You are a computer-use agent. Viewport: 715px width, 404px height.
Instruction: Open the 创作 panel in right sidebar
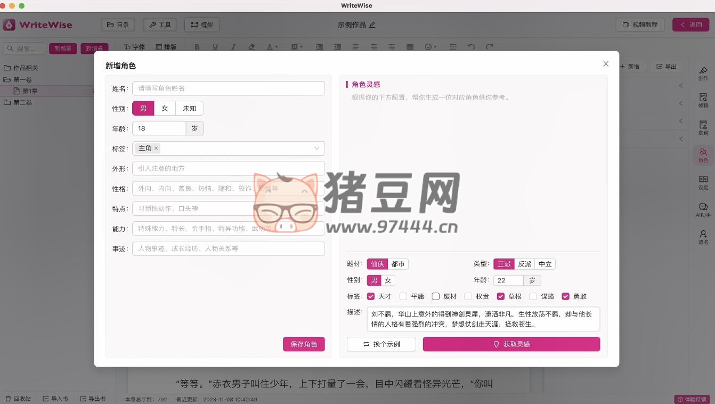pyautogui.click(x=703, y=73)
